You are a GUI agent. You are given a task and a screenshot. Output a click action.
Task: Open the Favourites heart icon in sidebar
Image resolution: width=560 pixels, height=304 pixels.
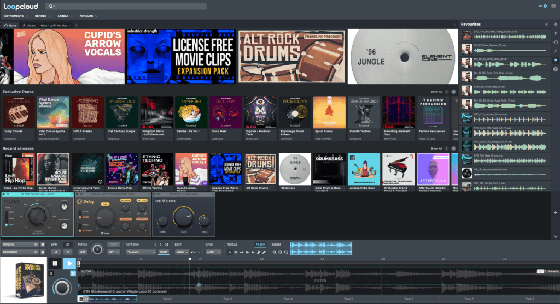coord(556,61)
